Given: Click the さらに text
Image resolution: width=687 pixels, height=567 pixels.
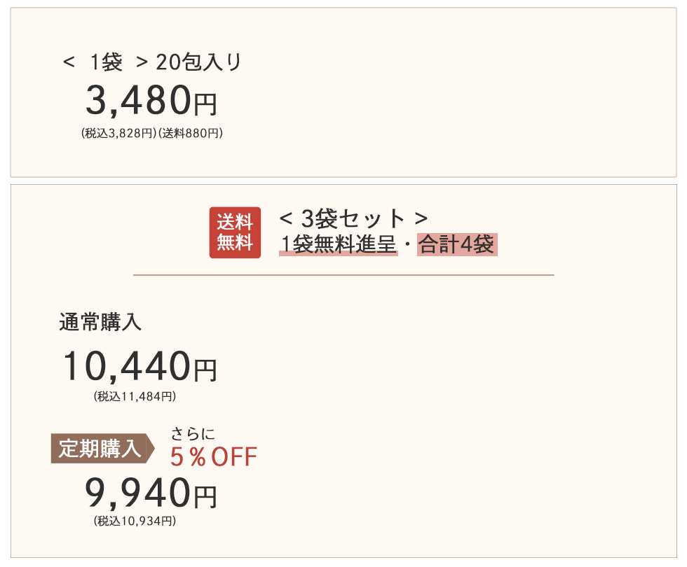Looking at the screenshot, I should (193, 434).
